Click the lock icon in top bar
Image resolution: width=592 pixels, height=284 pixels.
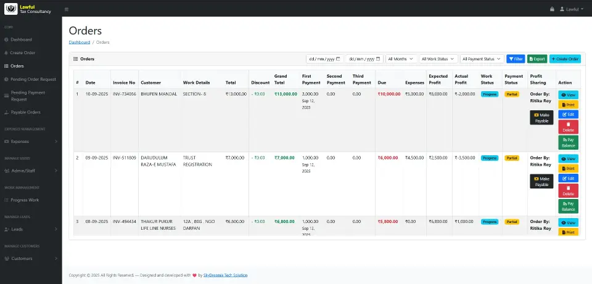[x=552, y=9]
